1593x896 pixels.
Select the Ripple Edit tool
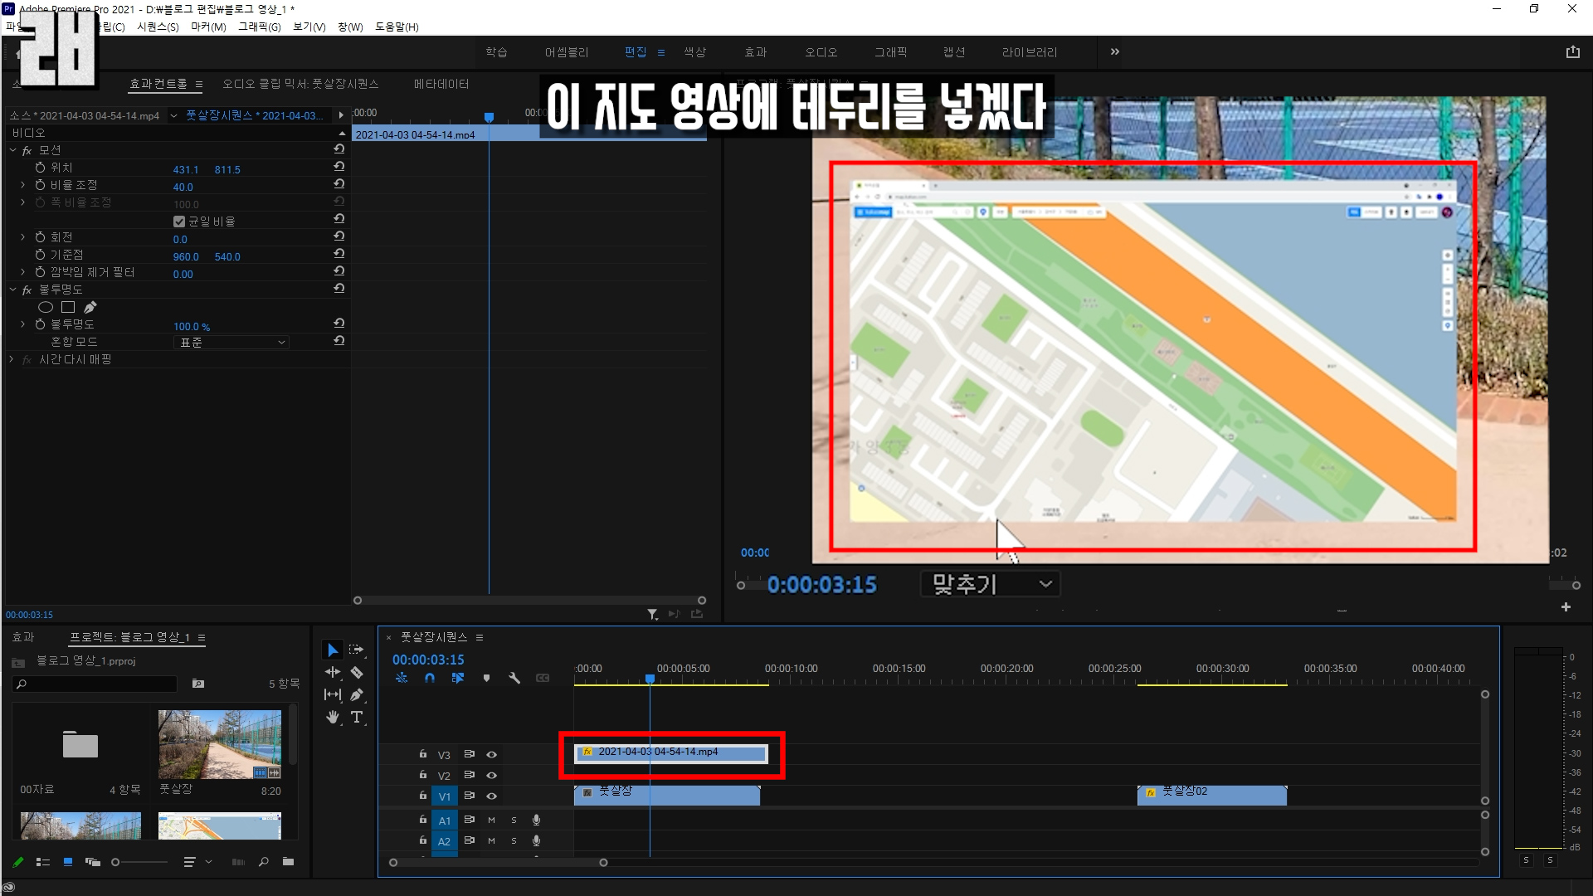click(x=333, y=673)
